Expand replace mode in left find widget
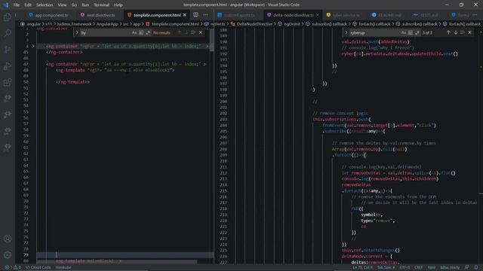Screen dimensions: 483x271 tap(77, 32)
